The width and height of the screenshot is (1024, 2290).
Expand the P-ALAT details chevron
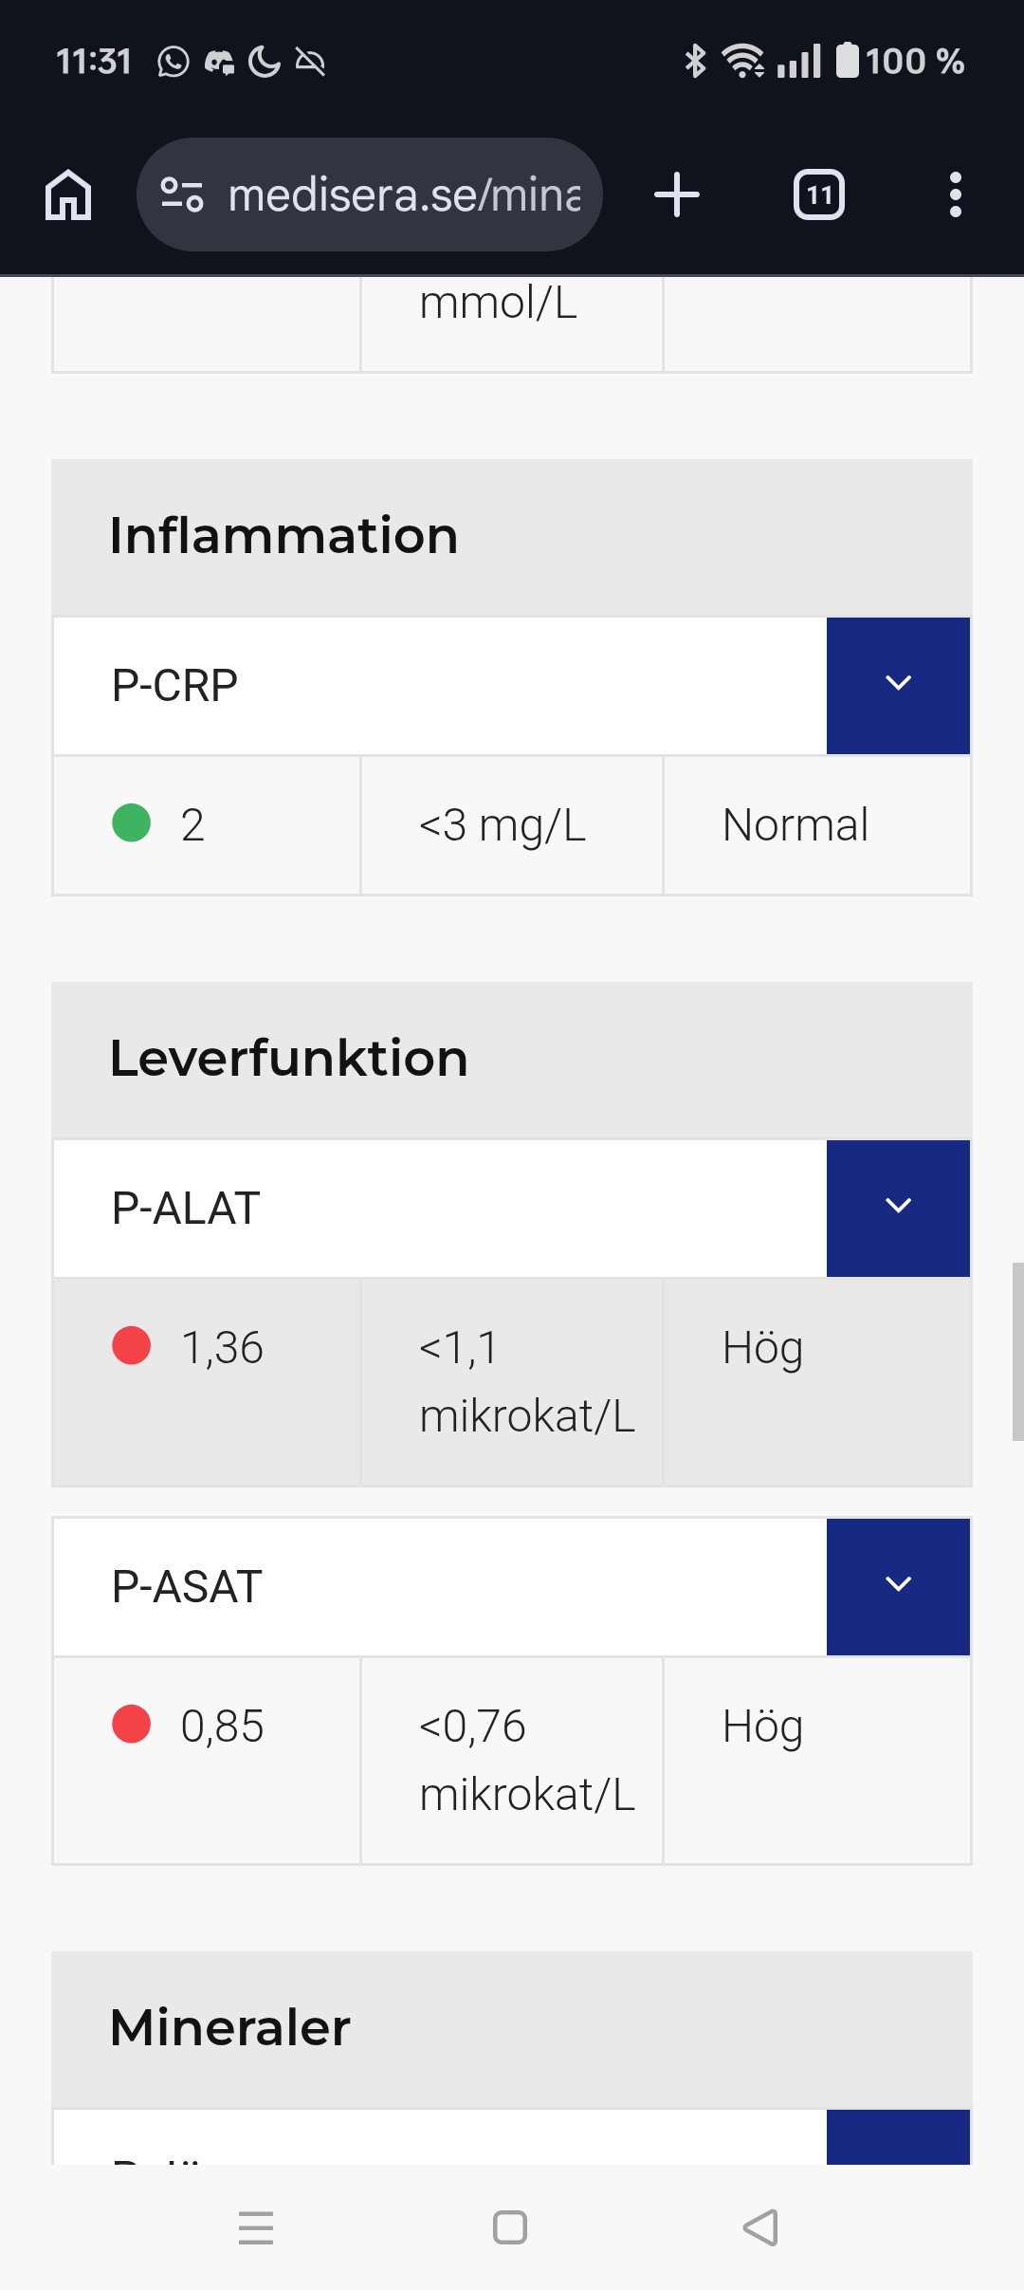[898, 1208]
